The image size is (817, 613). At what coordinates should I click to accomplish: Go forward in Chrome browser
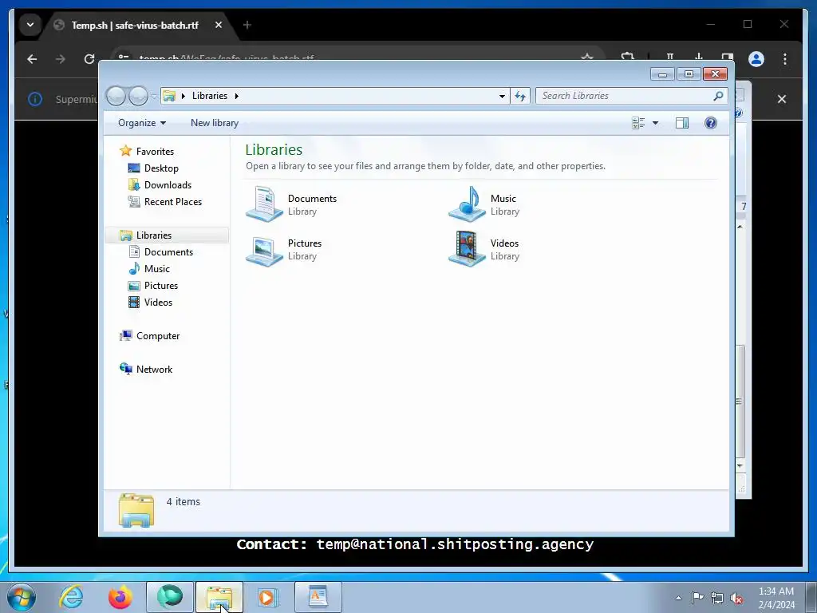(61, 59)
